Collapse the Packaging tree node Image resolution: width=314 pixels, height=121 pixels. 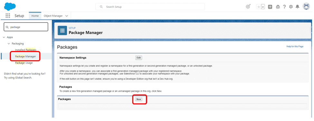pyautogui.click(x=9, y=44)
